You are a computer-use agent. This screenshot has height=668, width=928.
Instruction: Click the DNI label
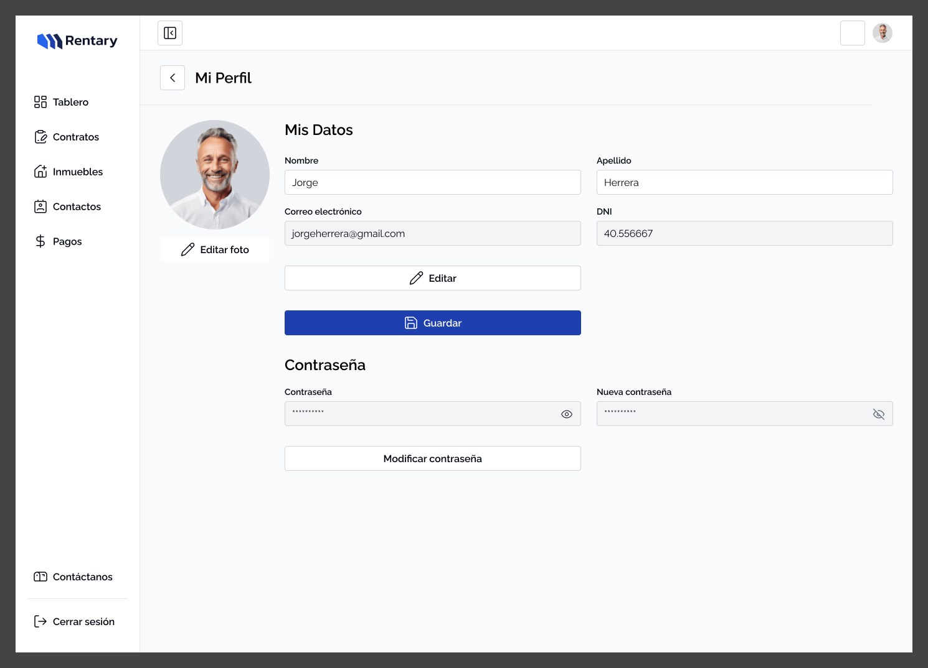[604, 211]
